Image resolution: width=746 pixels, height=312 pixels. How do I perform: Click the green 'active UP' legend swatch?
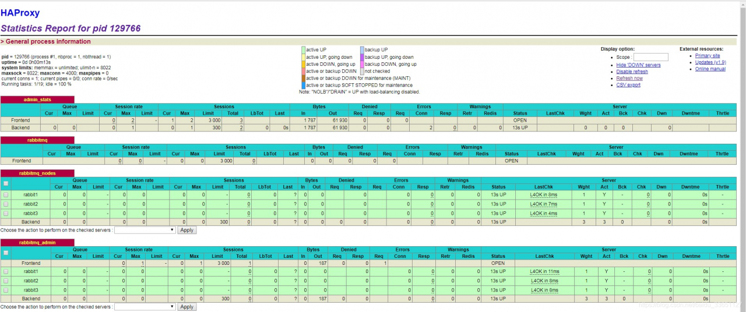303,50
